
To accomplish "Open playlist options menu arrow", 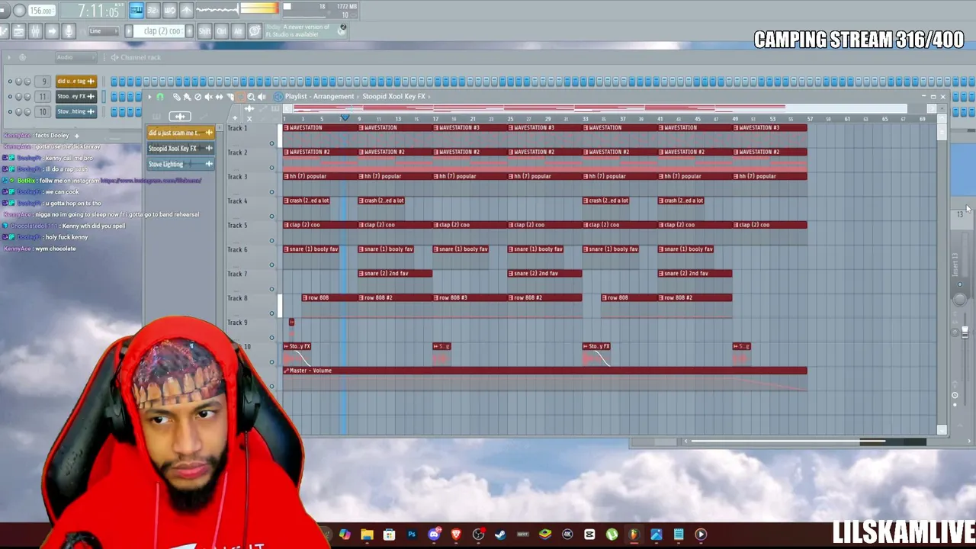I will [149, 97].
